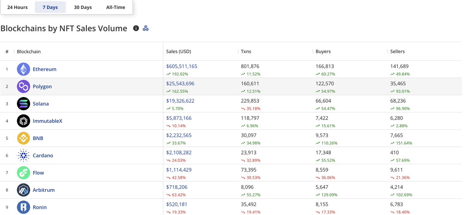Show All-Time sales data
The image size is (464, 215).
click(116, 7)
